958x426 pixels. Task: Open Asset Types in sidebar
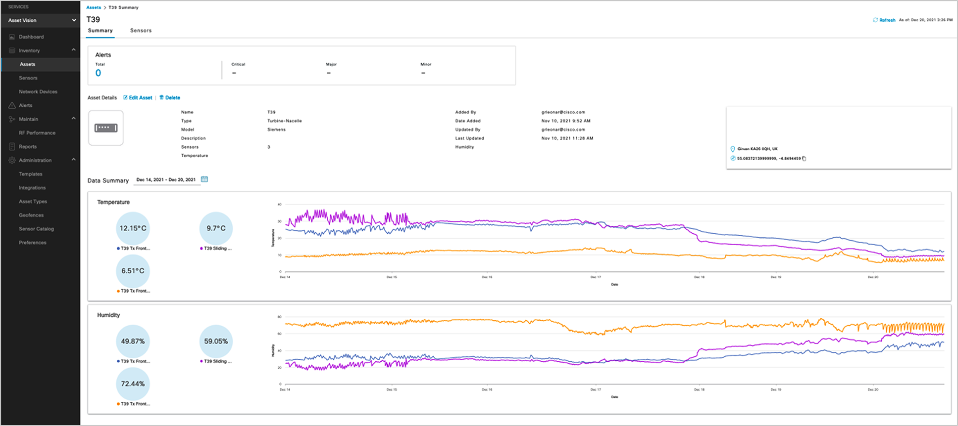[x=33, y=202]
